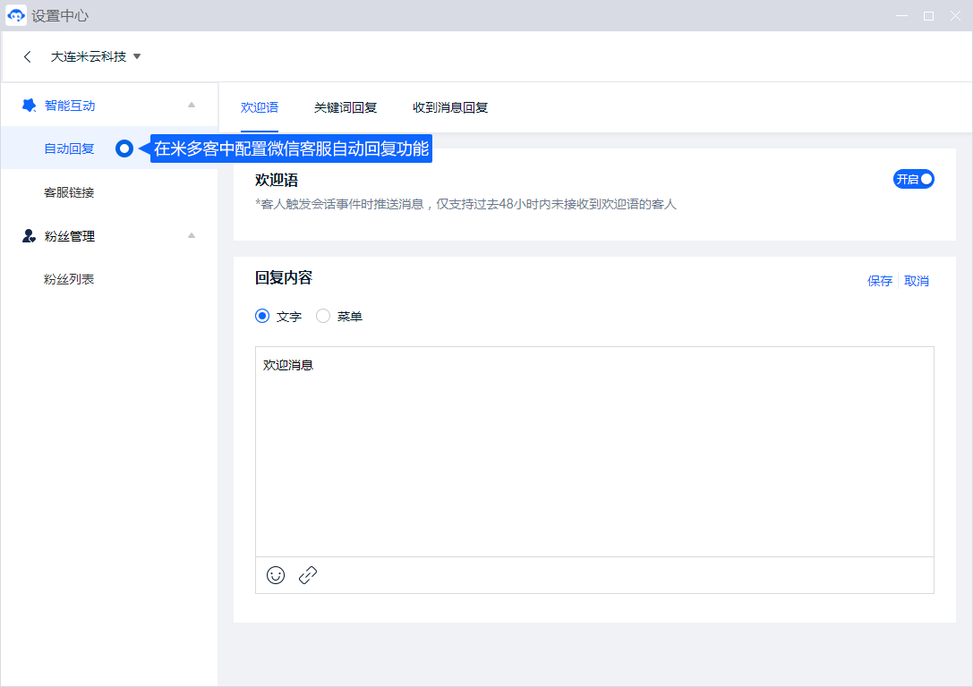Toggle the 欢迎语 开启 switch
The height and width of the screenshot is (687, 973).
[x=913, y=179]
